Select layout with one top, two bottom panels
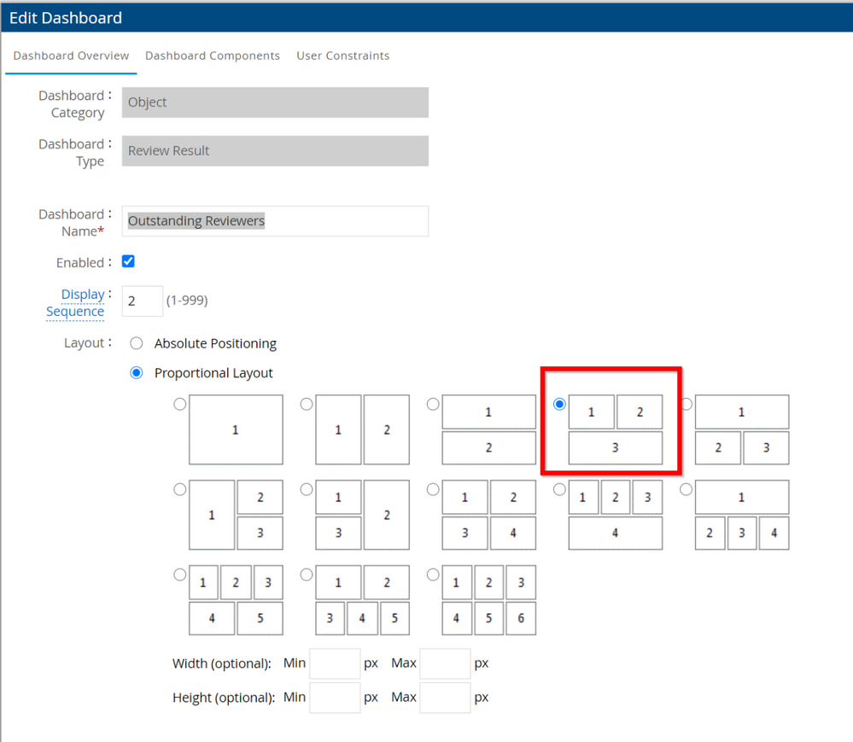 pos(686,405)
